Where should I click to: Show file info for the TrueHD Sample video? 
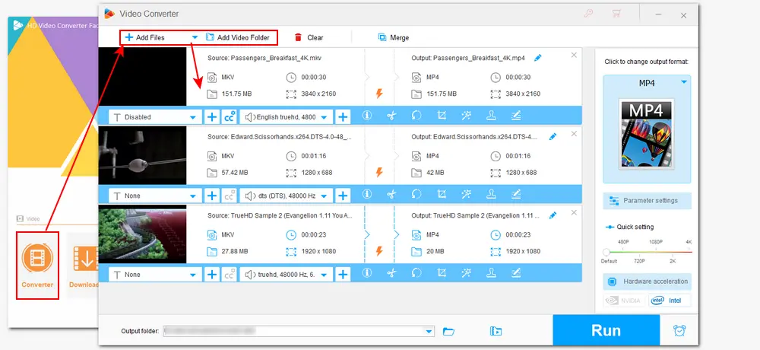tap(366, 274)
